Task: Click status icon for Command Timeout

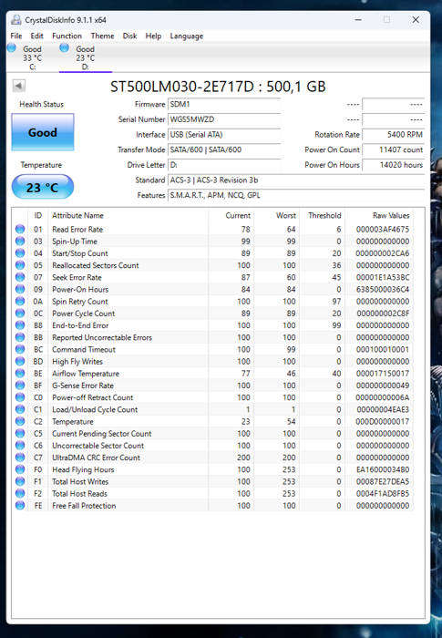Action: 19,349
